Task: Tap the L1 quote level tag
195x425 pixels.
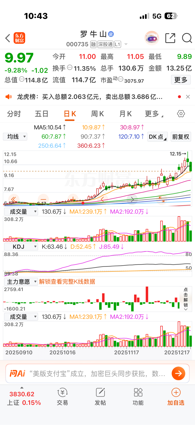Action: (118, 45)
